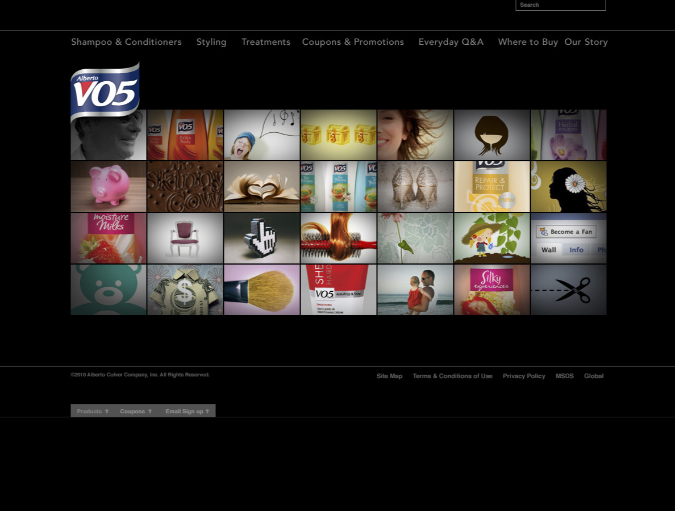Select the father and baby beach tile

pyautogui.click(x=415, y=290)
